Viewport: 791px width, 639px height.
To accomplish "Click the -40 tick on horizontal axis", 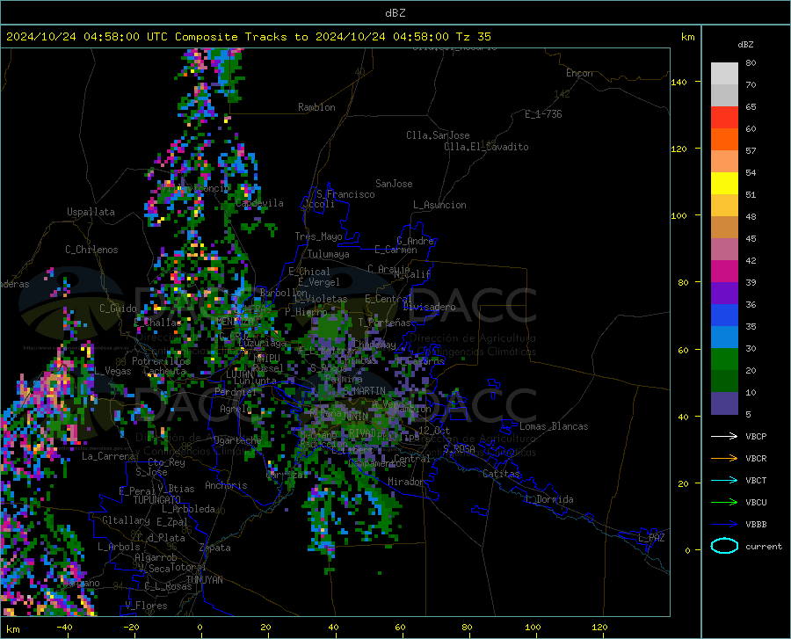I will [64, 627].
